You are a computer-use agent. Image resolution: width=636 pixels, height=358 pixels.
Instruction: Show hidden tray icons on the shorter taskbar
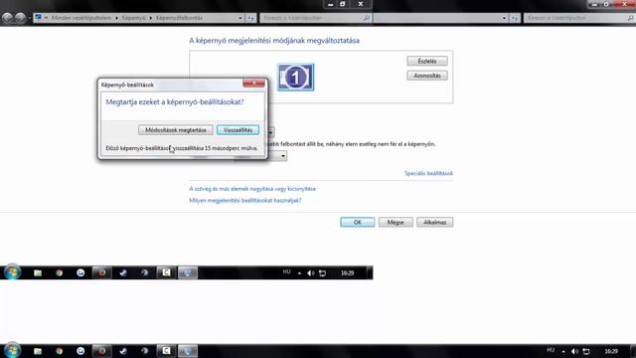pyautogui.click(x=299, y=273)
